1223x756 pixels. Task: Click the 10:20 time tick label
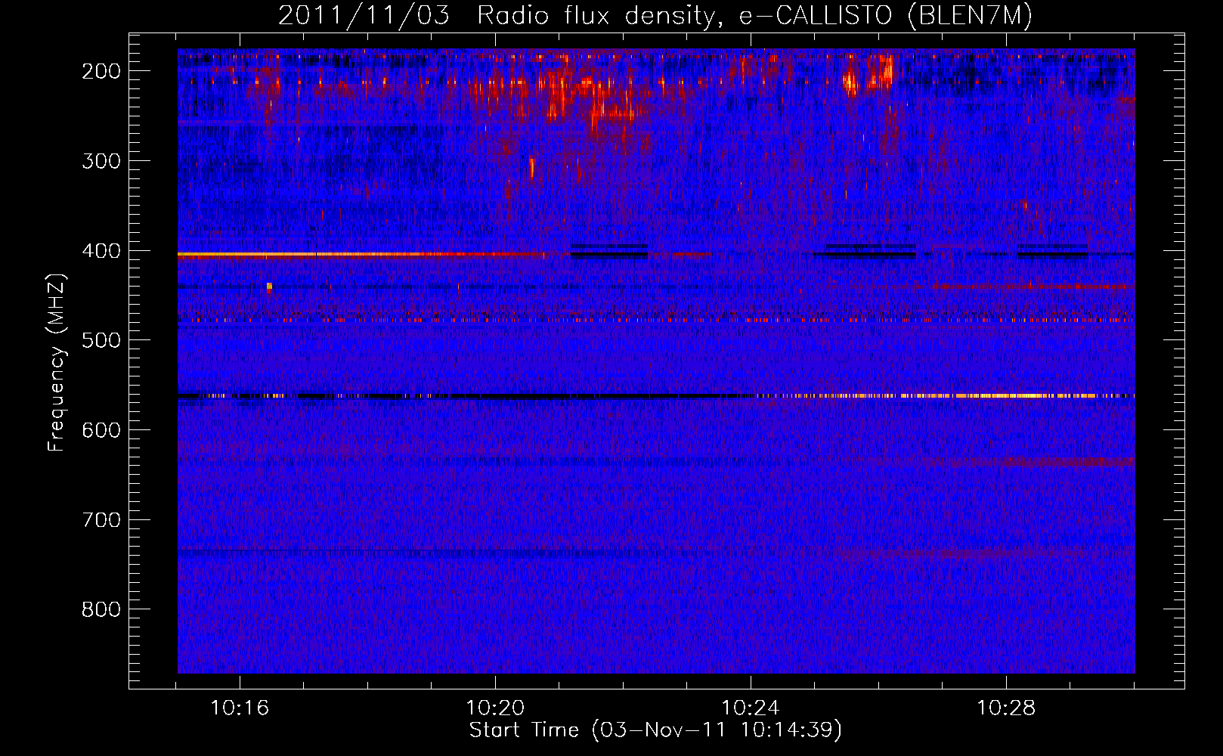point(495,708)
